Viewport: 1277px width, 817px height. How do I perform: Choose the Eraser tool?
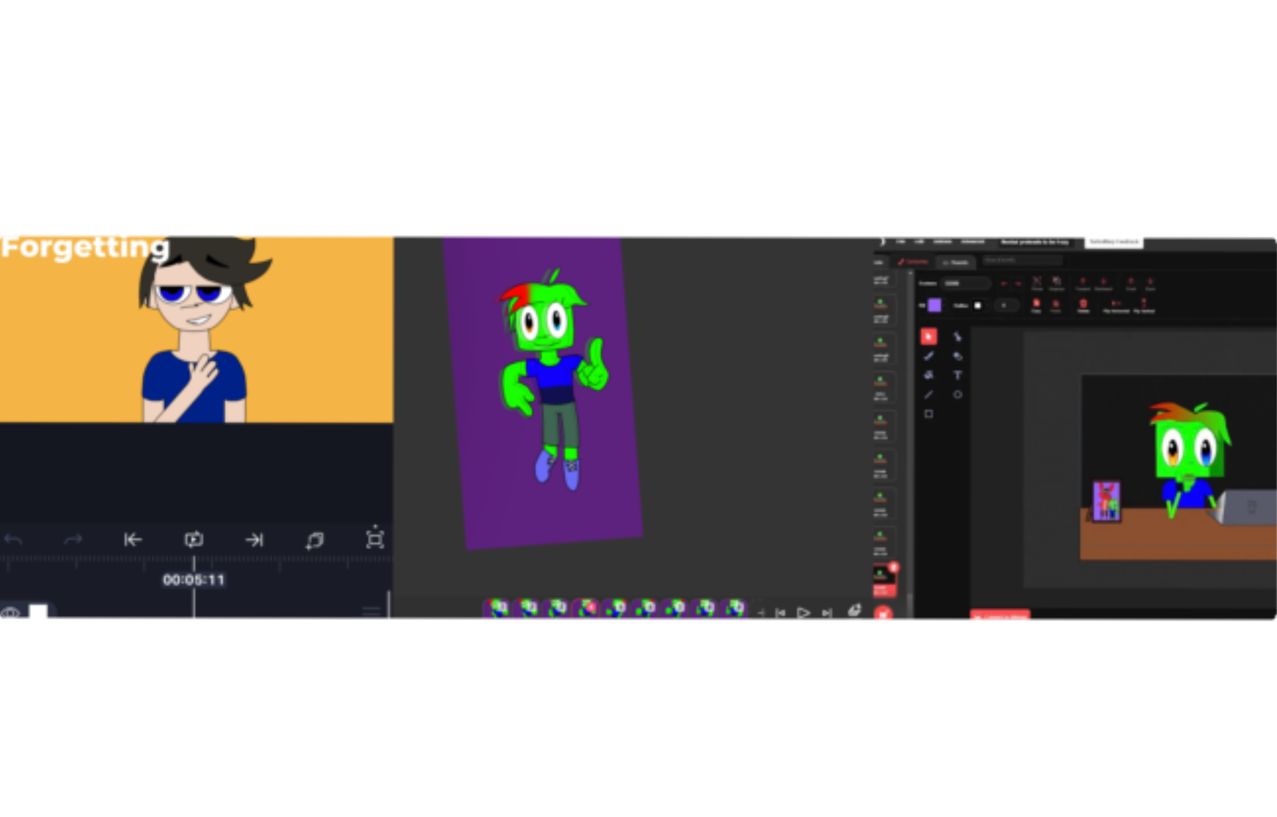(x=958, y=357)
